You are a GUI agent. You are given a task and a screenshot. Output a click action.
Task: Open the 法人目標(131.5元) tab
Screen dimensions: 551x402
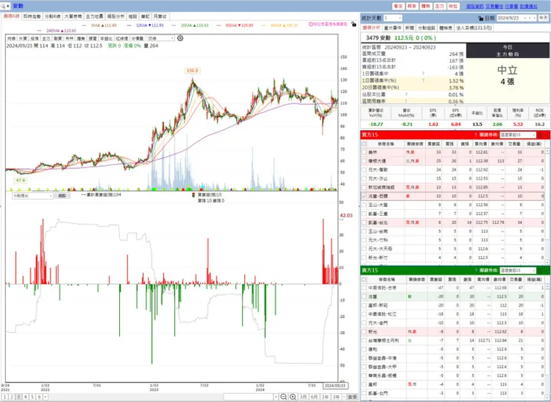474,28
